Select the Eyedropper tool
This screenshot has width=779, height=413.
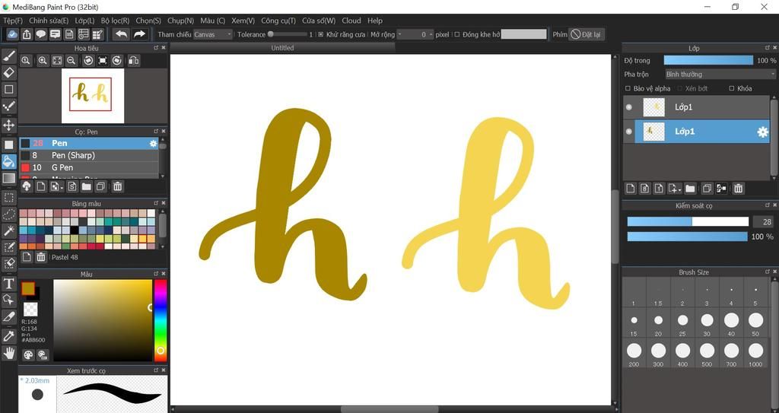tap(9, 336)
